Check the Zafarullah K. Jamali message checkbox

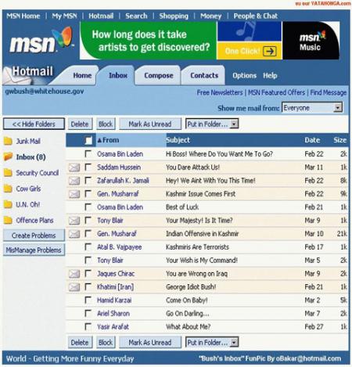coord(88,180)
